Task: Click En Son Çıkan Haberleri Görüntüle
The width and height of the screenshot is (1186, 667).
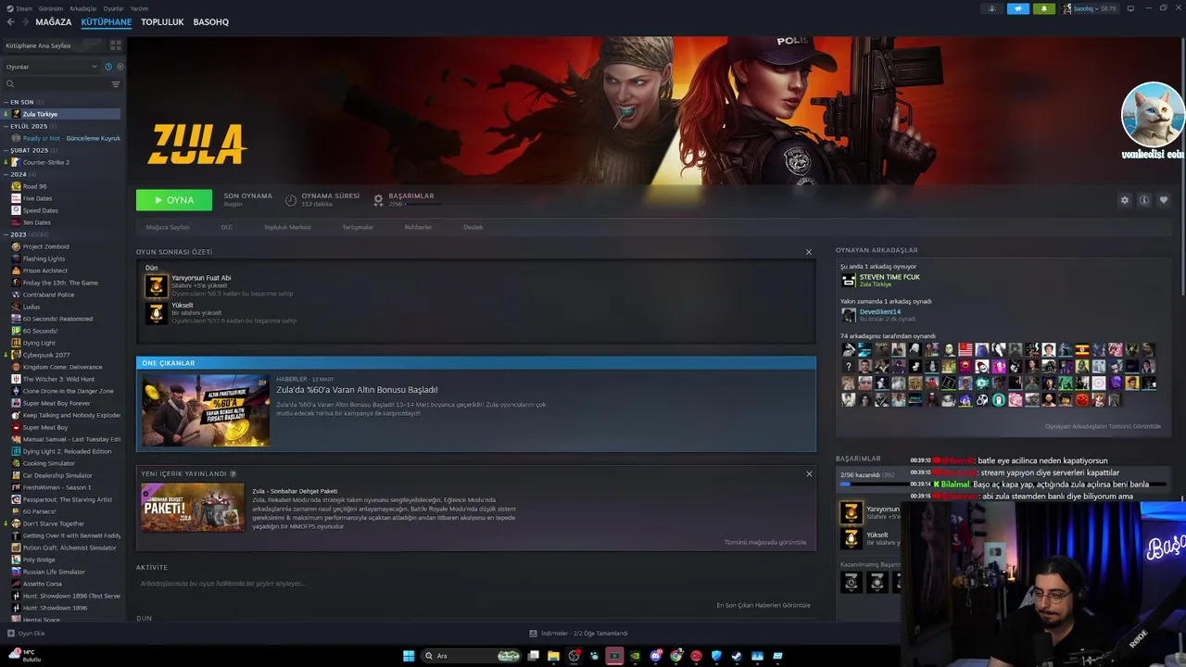Action: click(x=763, y=605)
